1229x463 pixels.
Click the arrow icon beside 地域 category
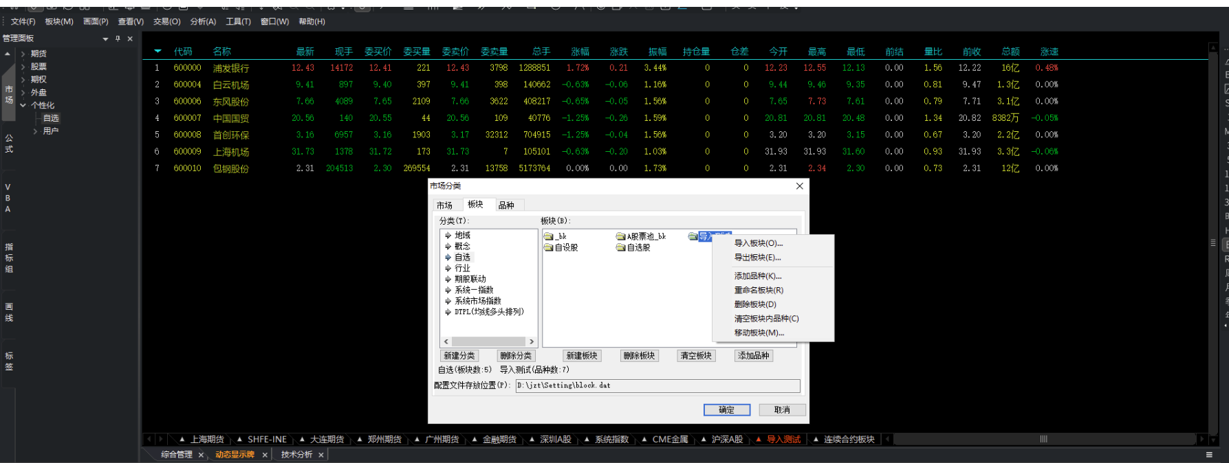point(448,236)
